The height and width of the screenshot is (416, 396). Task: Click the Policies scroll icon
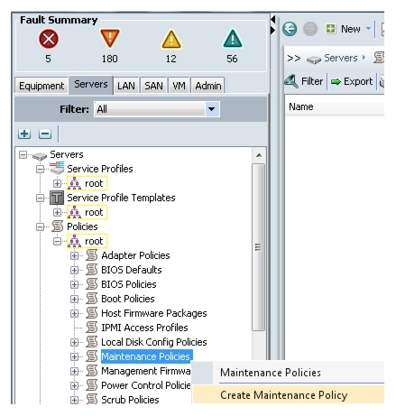pyautogui.click(x=57, y=226)
